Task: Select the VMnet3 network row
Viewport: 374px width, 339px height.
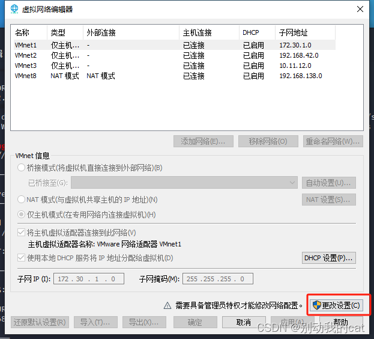Action: (175, 66)
